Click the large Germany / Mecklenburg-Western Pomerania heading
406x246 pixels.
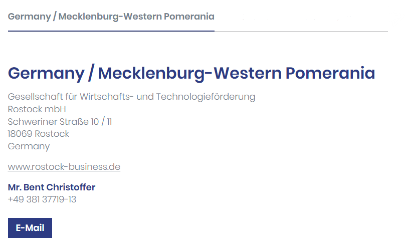click(191, 73)
